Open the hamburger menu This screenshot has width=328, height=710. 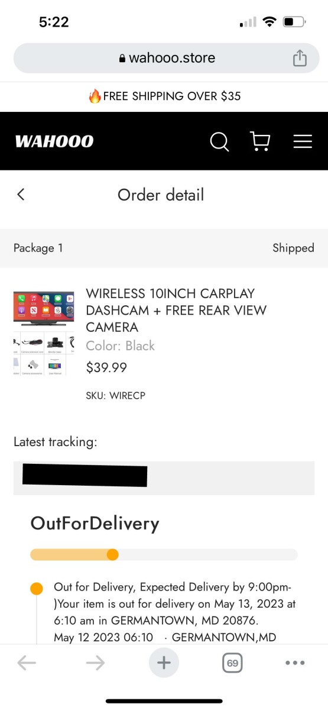303,141
